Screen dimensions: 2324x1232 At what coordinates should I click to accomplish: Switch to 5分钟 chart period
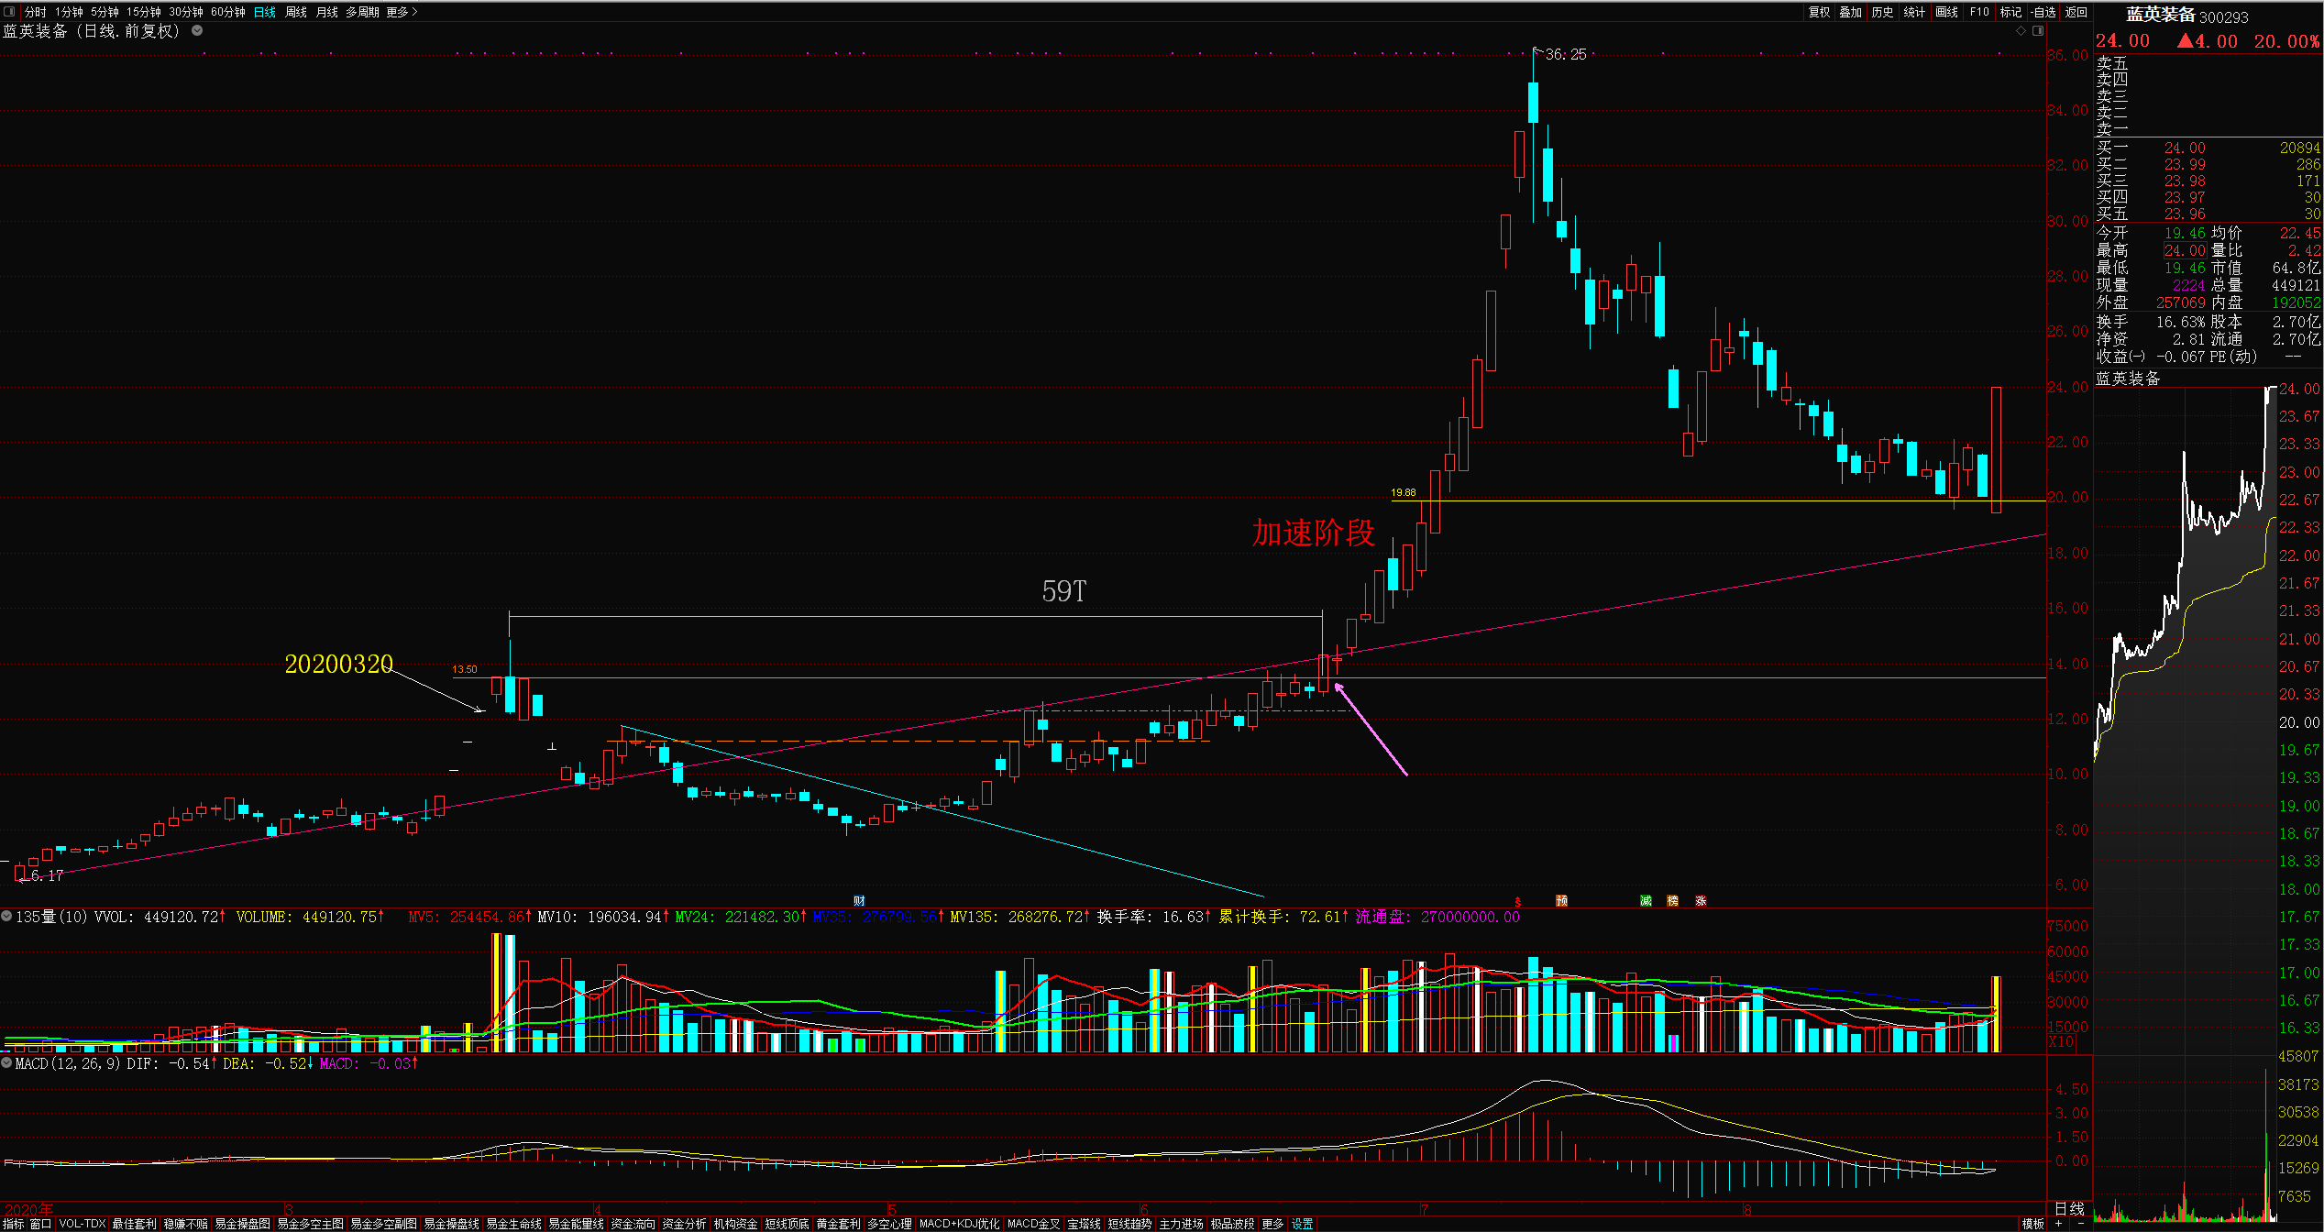[x=105, y=12]
